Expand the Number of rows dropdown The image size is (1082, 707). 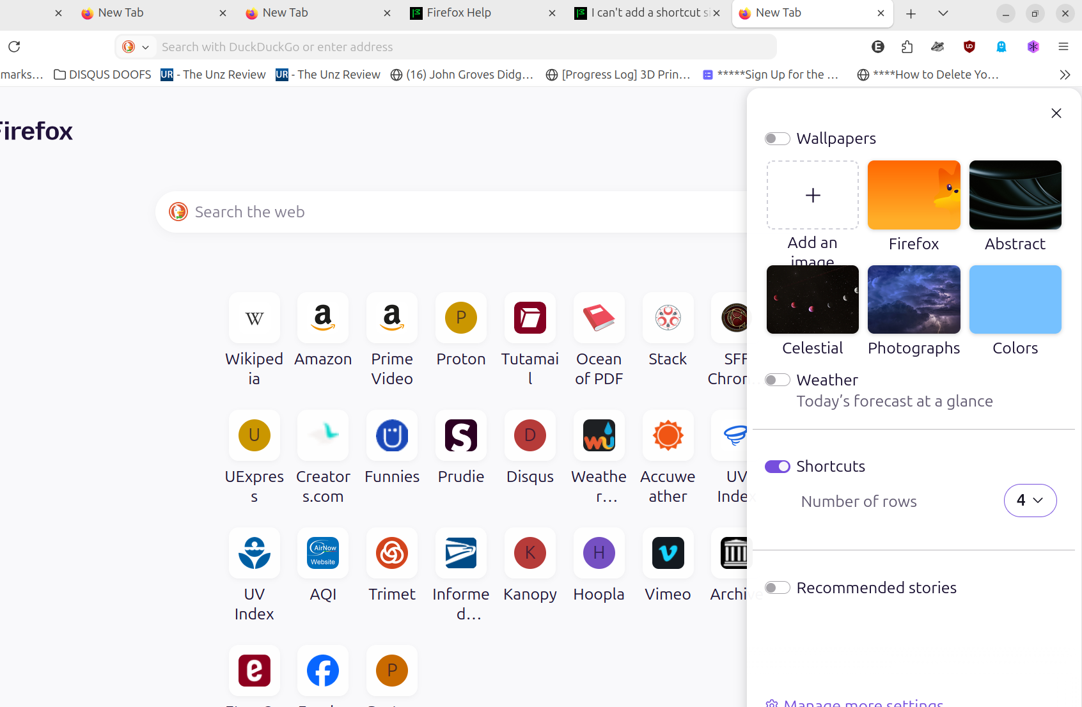click(1030, 501)
